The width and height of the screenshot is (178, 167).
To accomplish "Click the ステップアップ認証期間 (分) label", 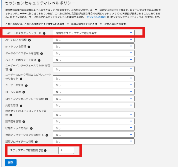I will pyautogui.click(x=27, y=150).
